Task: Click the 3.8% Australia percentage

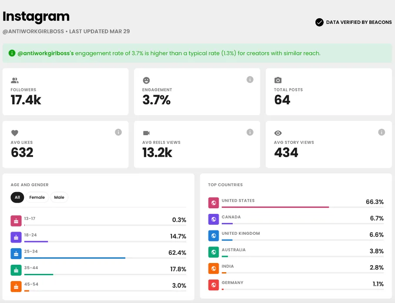Action: [x=377, y=251]
